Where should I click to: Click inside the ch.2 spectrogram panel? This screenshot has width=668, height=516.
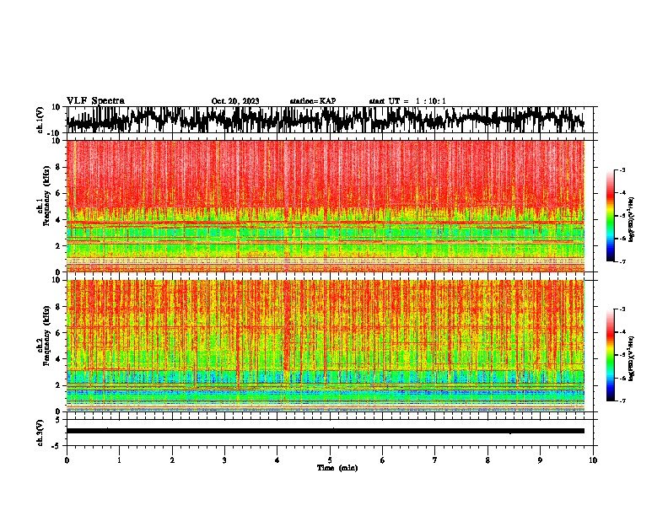326,346
